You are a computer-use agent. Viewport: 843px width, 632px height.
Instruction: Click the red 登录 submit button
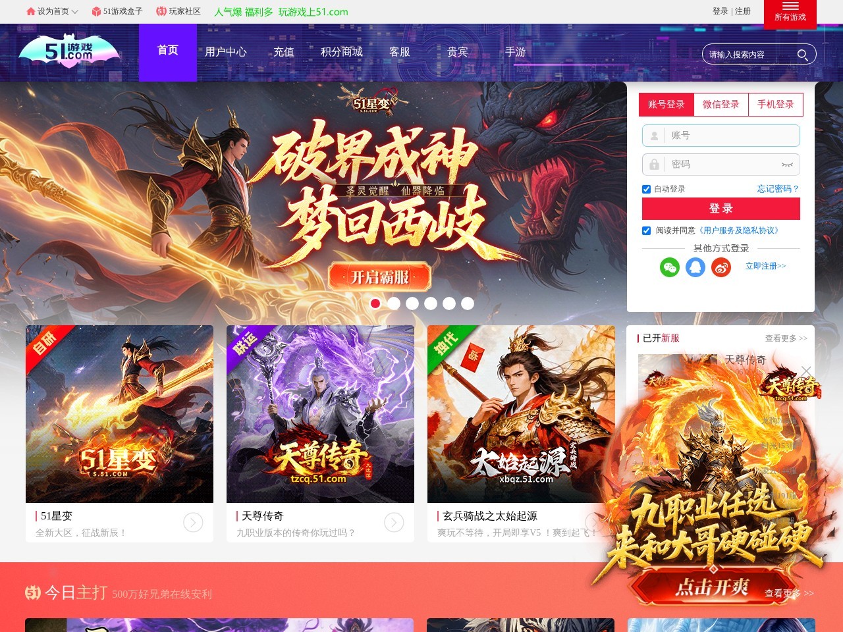(x=721, y=208)
